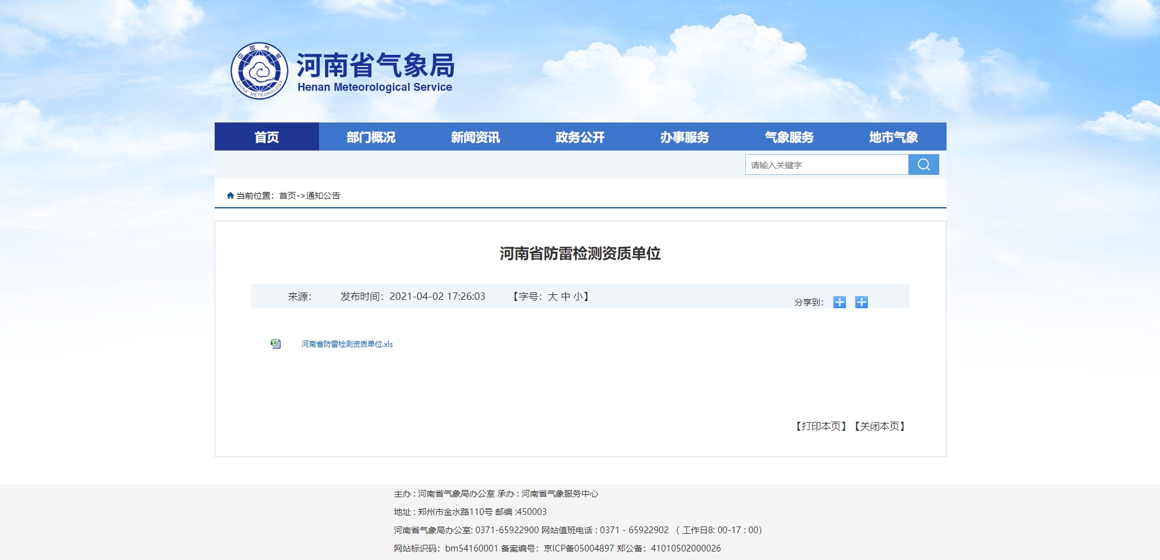Click 关闭本页 to close the page

(x=879, y=427)
